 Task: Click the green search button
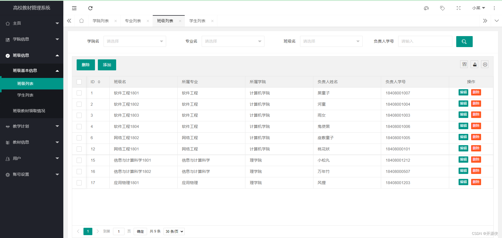[464, 42]
